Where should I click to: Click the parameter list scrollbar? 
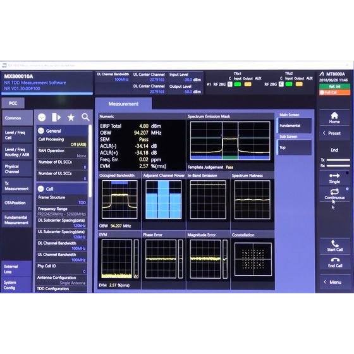[90, 161]
